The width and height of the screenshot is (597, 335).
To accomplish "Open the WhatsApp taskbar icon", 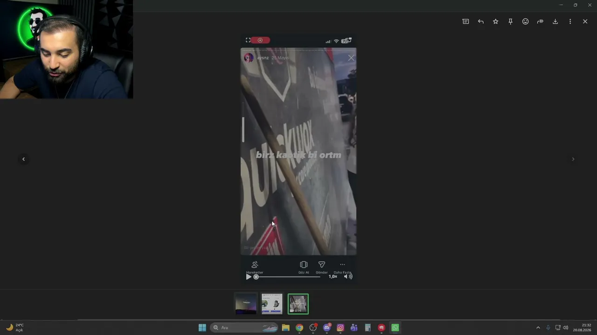I will (395, 328).
